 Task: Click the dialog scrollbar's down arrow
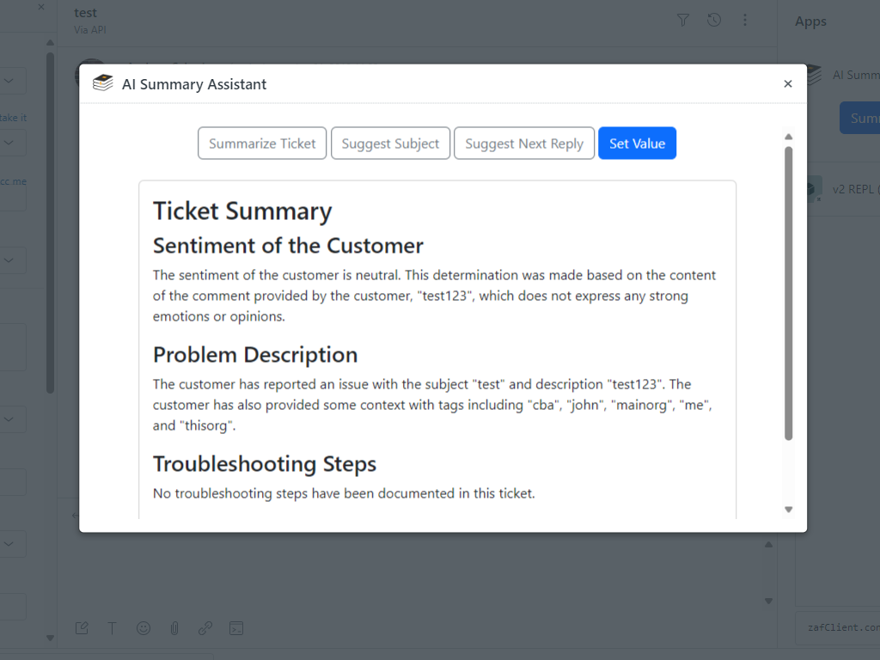coord(788,510)
